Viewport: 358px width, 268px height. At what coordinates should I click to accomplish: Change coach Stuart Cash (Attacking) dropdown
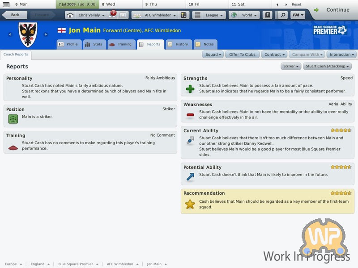pos(327,66)
